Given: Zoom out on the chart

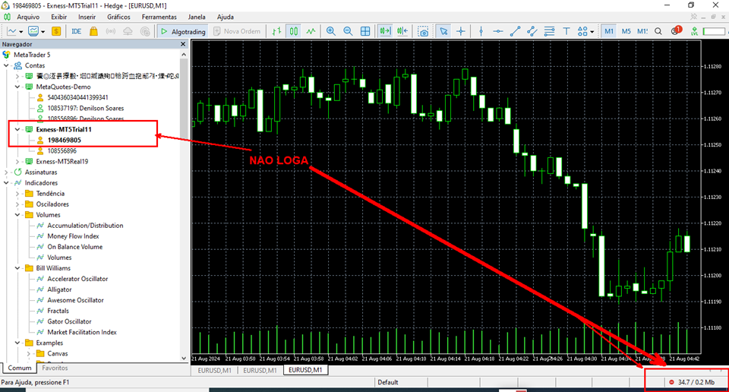Looking at the screenshot, I should [348, 31].
